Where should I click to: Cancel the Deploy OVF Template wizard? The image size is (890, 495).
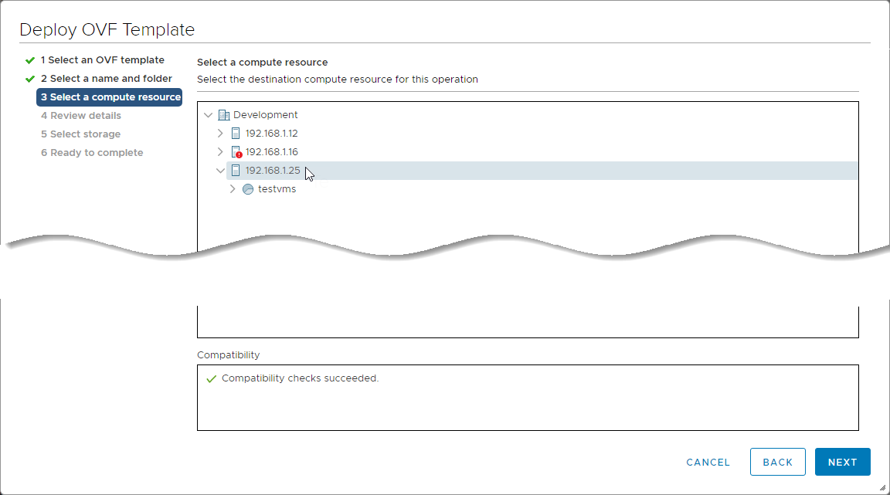coord(708,462)
